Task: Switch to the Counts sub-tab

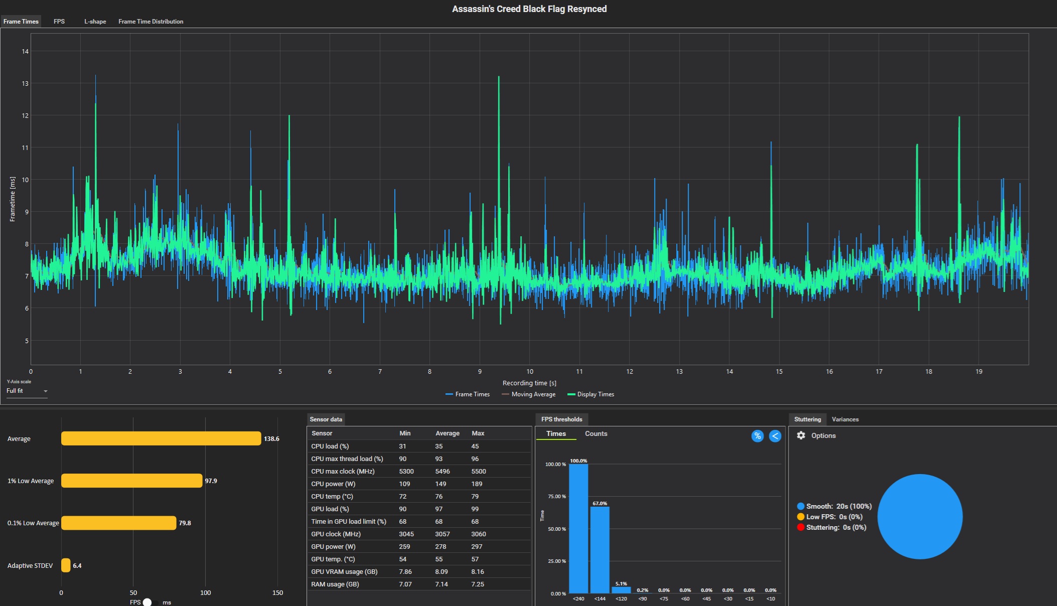Action: pyautogui.click(x=596, y=434)
